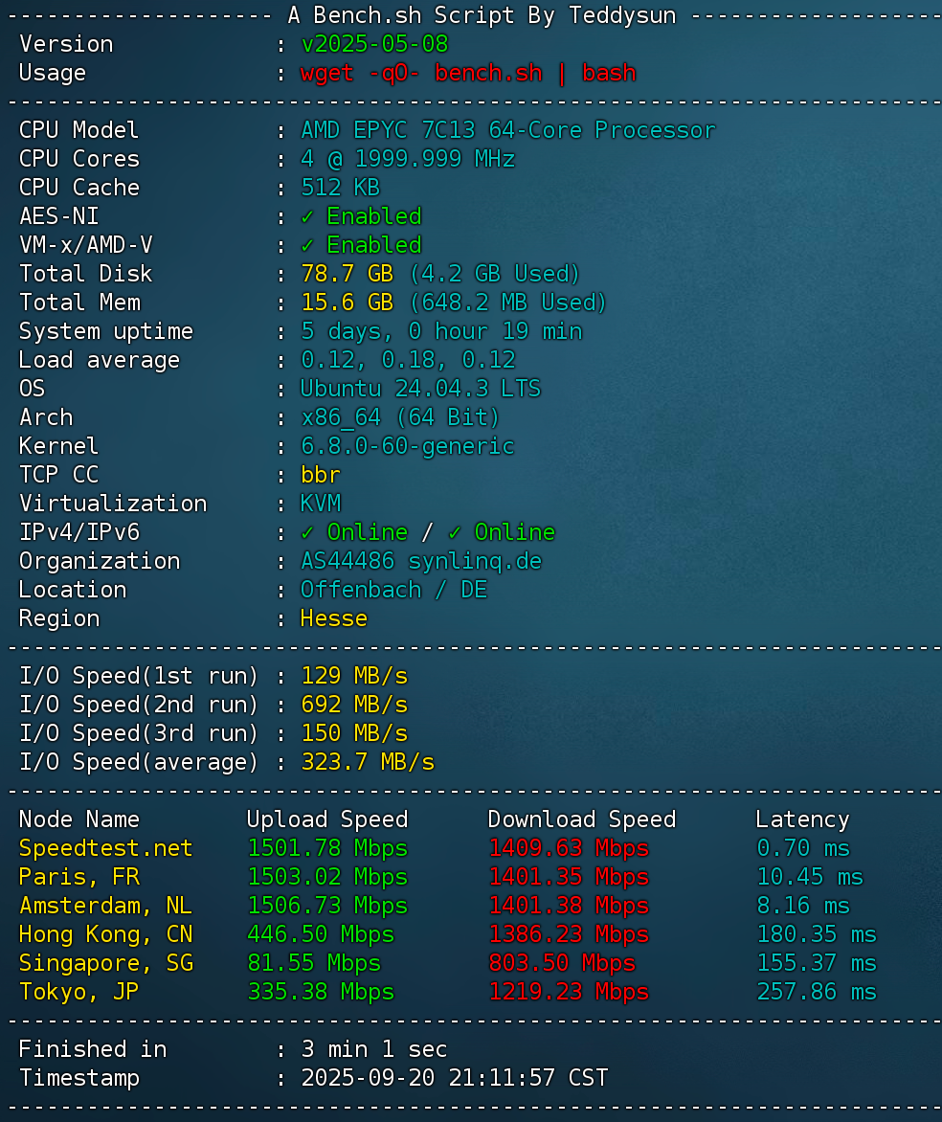Click the wget bench.sh usage command
Screen dimensions: 942x1122
coord(468,73)
